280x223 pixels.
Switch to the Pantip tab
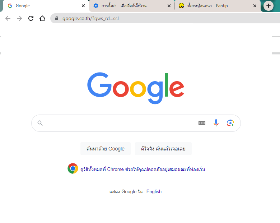point(214,6)
